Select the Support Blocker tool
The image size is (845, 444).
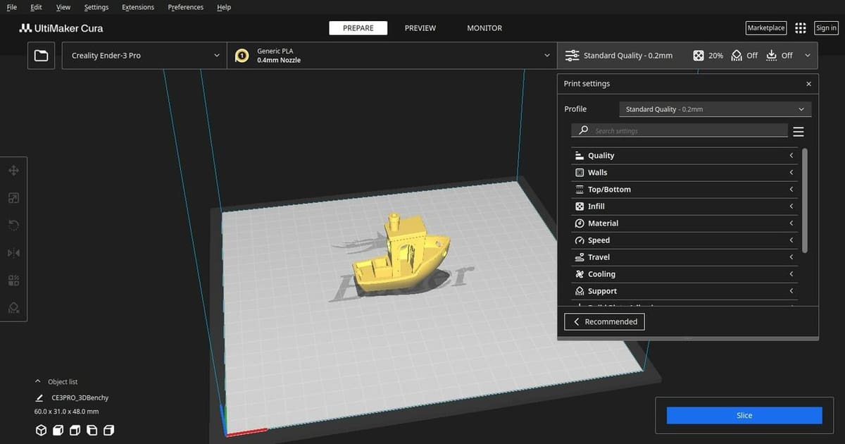tap(13, 308)
